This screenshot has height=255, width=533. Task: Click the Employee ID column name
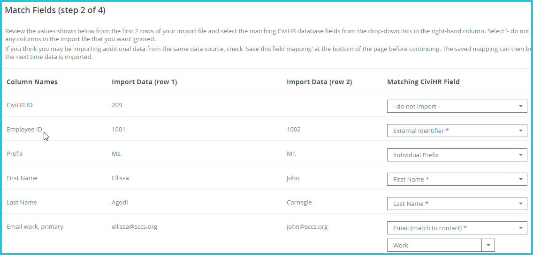pyautogui.click(x=24, y=129)
